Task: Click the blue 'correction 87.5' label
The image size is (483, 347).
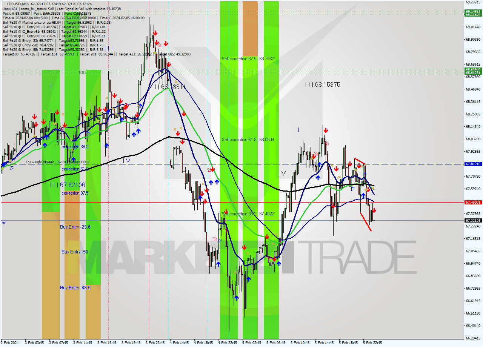Action: click(x=75, y=193)
